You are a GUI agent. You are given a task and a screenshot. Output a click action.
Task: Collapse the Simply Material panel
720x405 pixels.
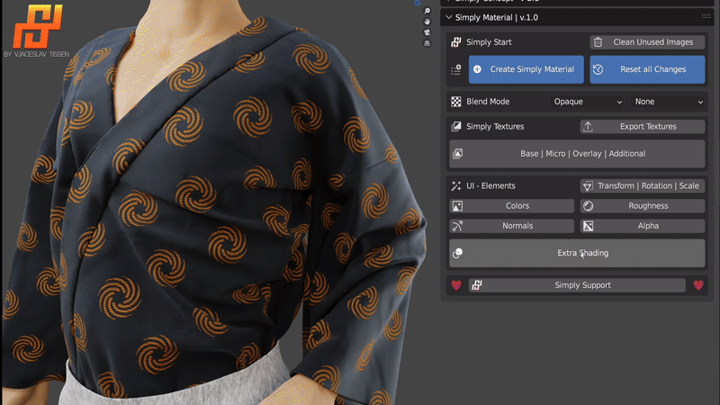[450, 17]
